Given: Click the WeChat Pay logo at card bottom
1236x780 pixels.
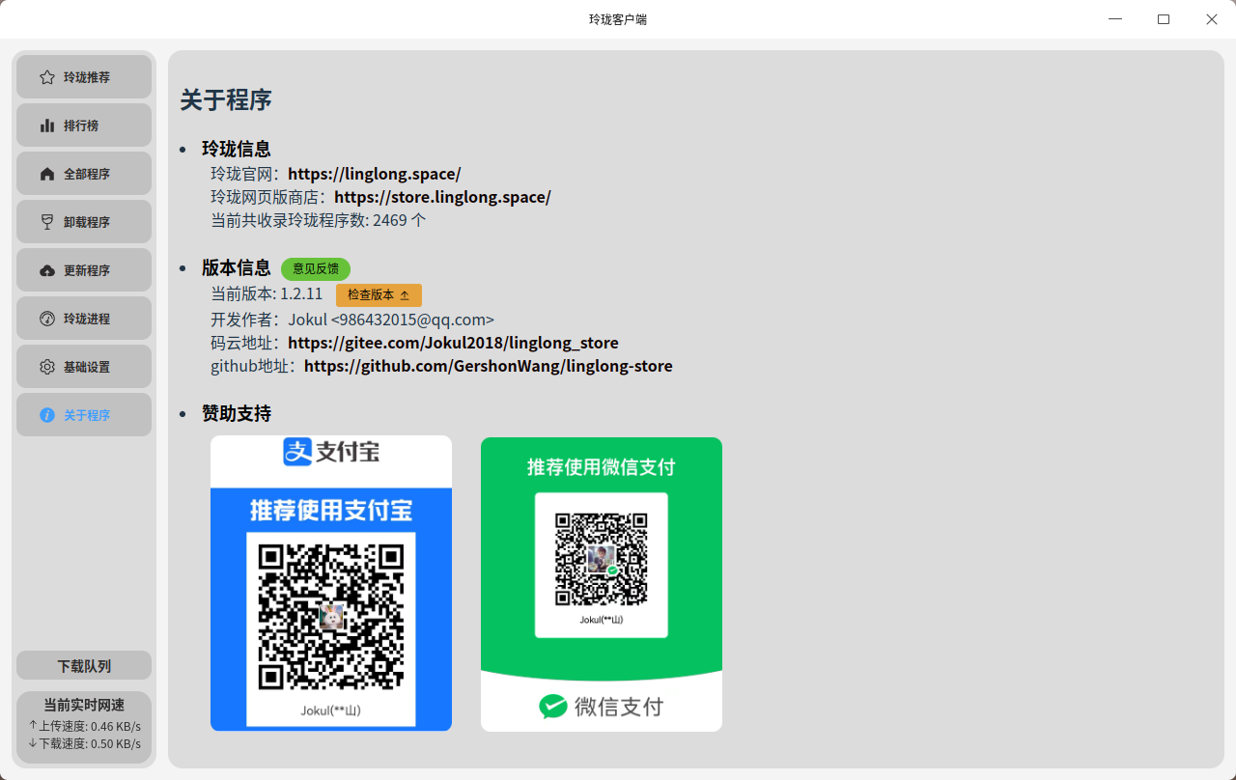Looking at the screenshot, I should coord(601,707).
